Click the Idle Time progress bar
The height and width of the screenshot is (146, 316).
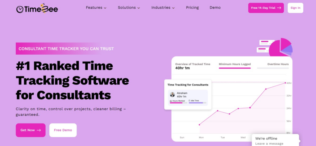pyautogui.click(x=197, y=103)
